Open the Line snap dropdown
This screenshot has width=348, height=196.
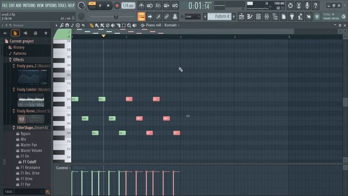click(192, 16)
